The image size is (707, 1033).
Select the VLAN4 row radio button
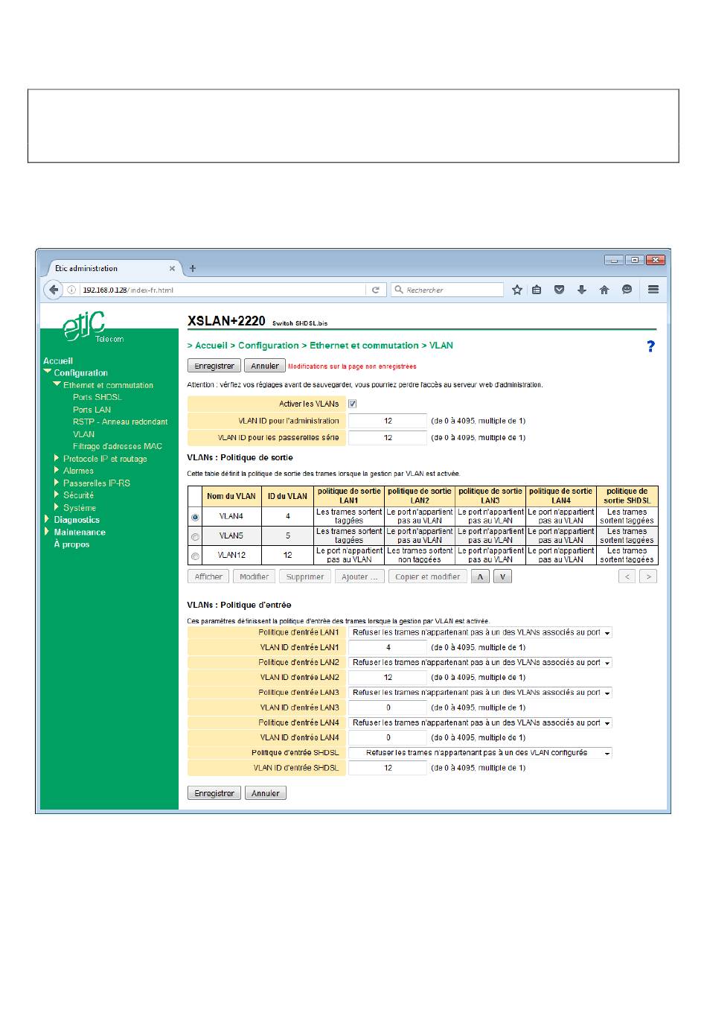[x=195, y=516]
